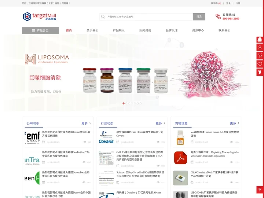The height and width of the screenshot is (198, 264).
Task: Click the magnifier icon in search box
Action: 103,16
